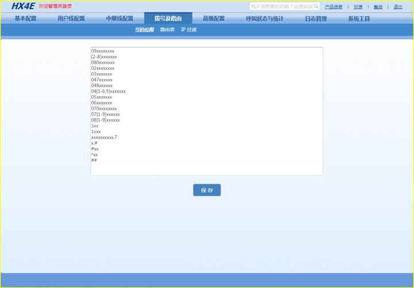
Task: Click the digit map line starting with 09
Action: tap(103, 51)
